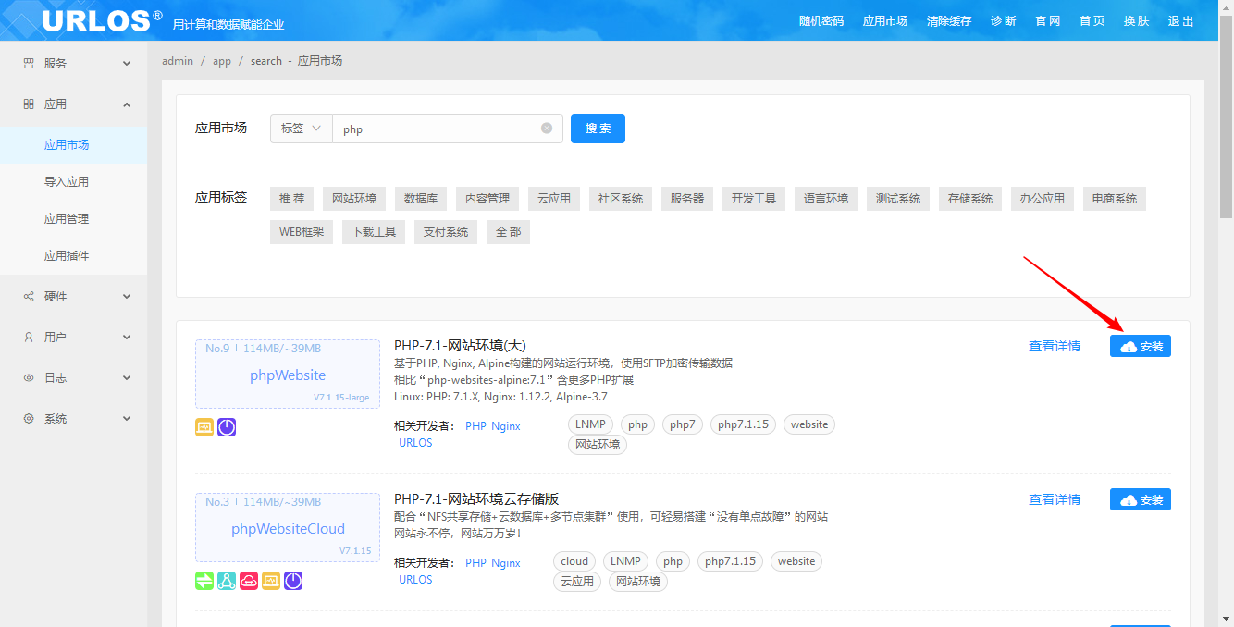1234x627 pixels.
Task: Expand the 硬件 sidebar menu
Action: coord(127,297)
